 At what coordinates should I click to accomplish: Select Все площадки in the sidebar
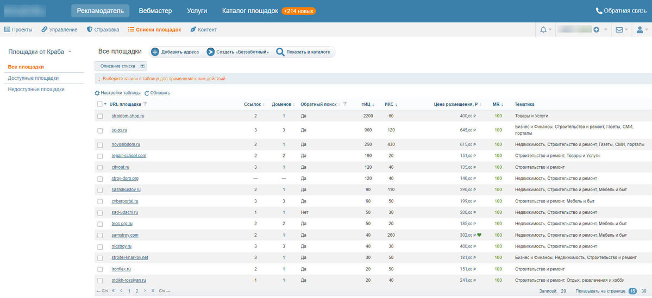26,67
